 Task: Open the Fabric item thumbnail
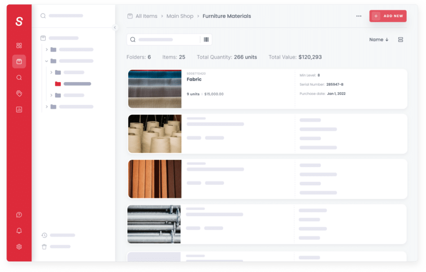(x=155, y=89)
